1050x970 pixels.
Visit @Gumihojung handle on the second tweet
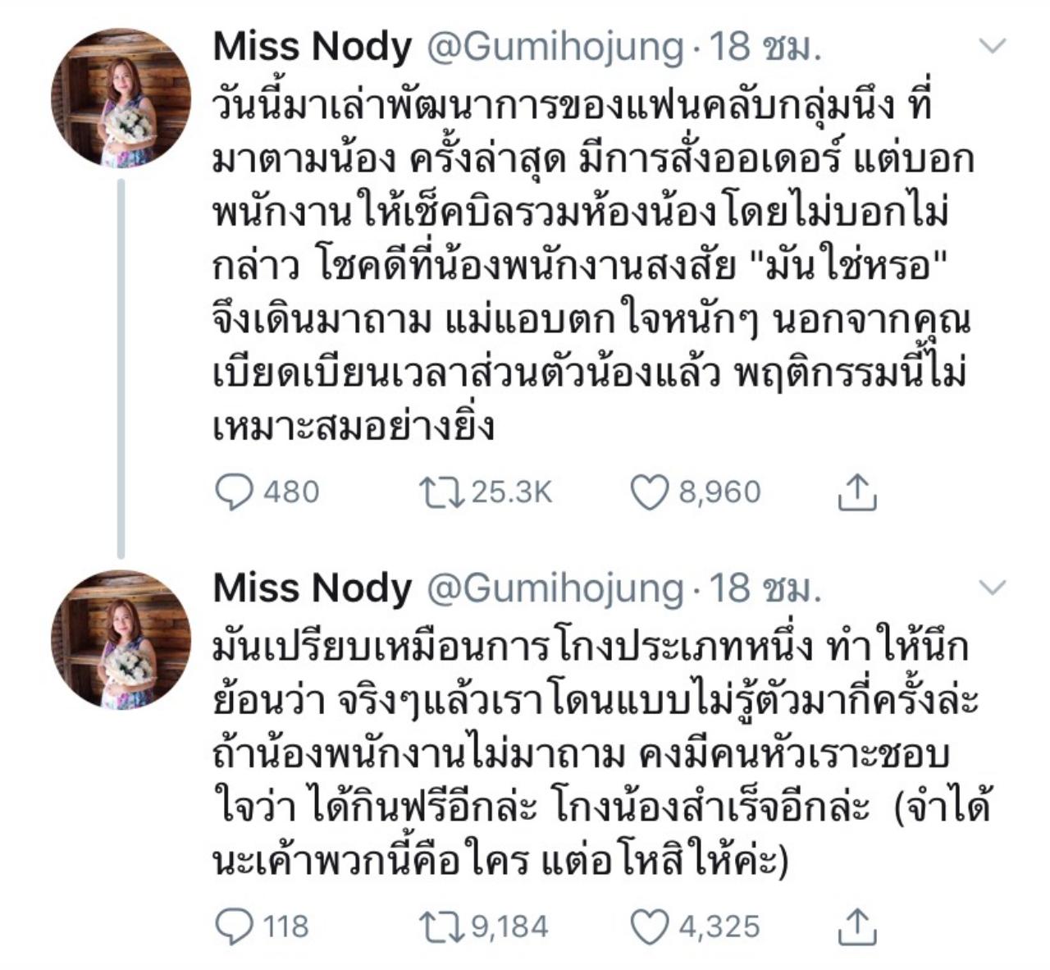[555, 589]
